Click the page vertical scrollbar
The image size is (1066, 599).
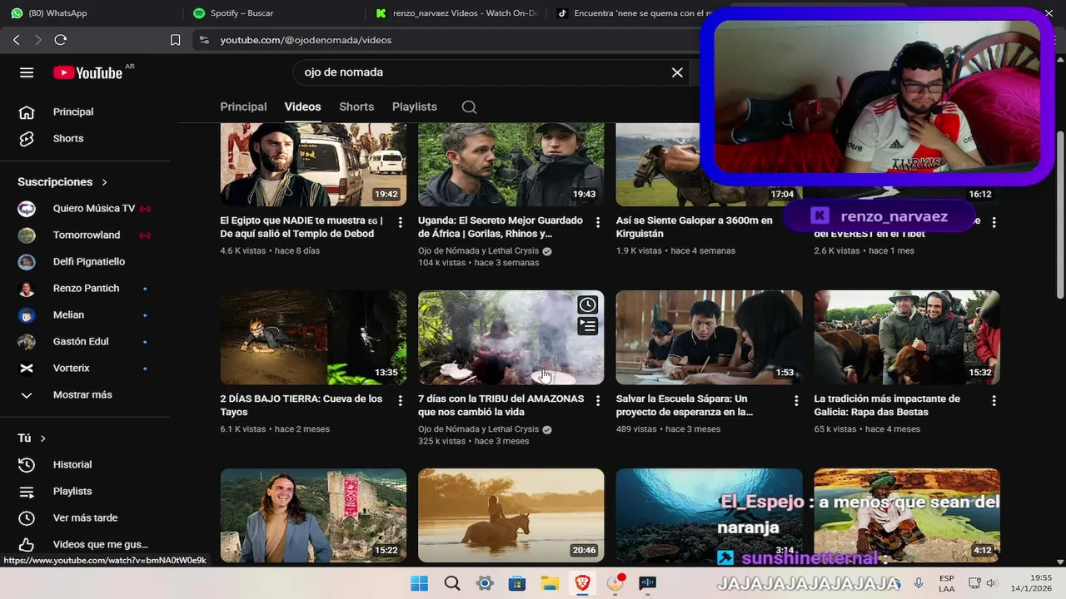pyautogui.click(x=1060, y=215)
